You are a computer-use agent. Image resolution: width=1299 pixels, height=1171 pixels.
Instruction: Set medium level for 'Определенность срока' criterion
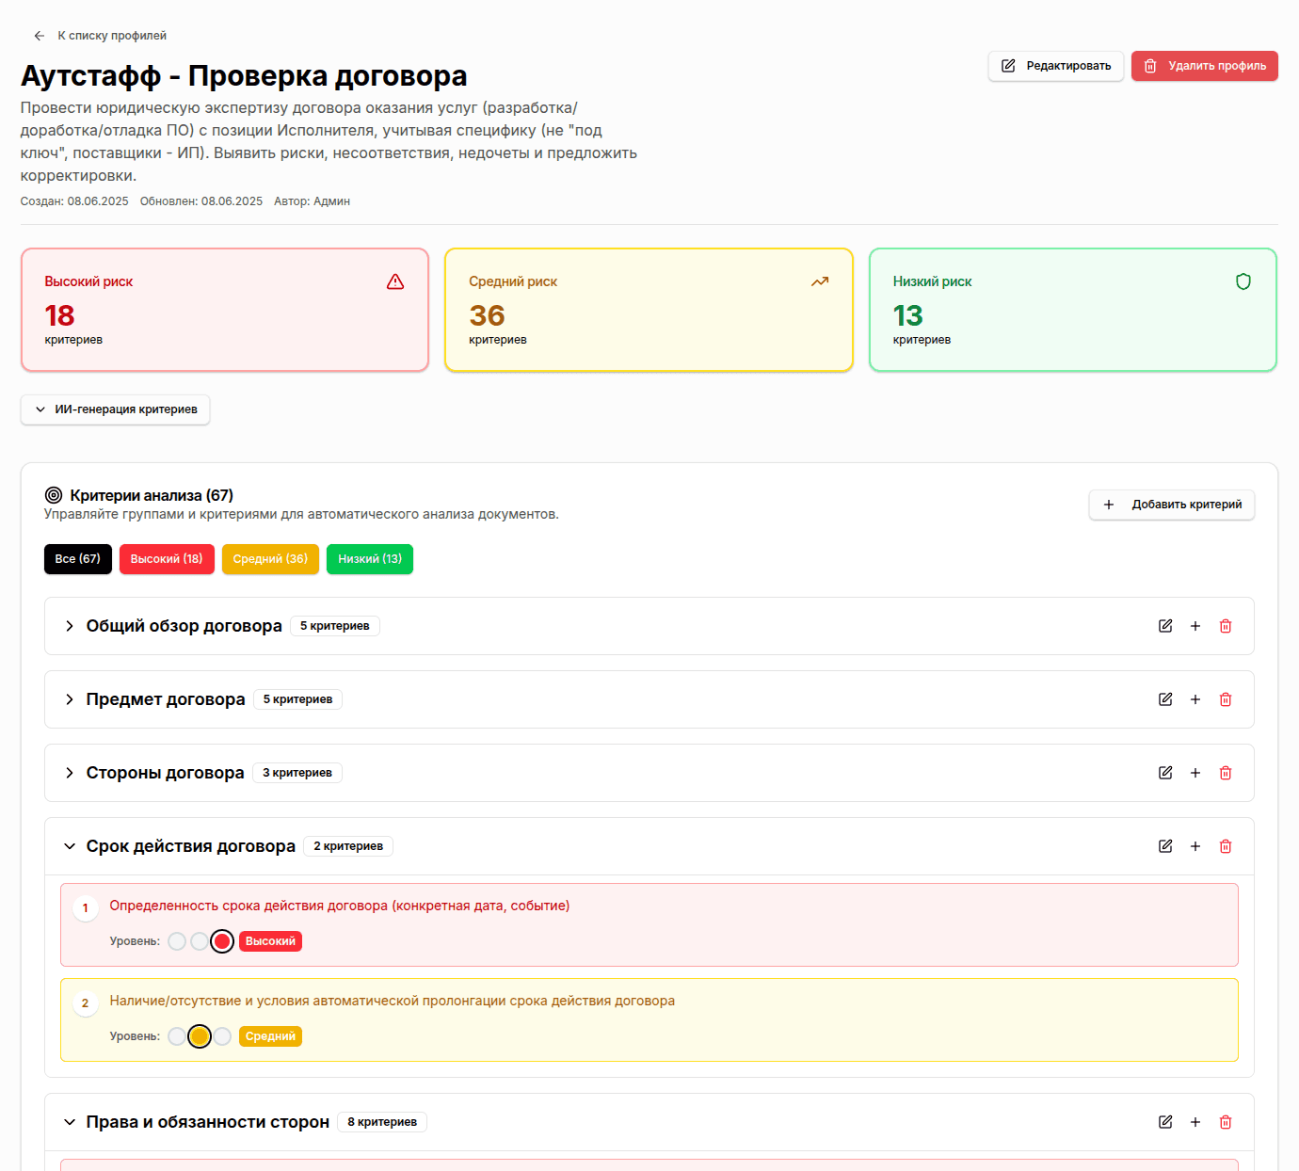pos(200,941)
